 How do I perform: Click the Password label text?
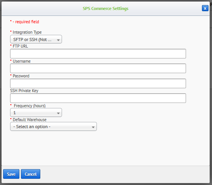click(21, 76)
